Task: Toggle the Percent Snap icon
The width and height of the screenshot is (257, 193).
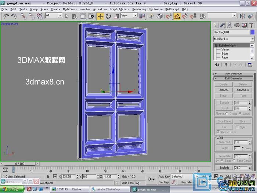Action: coord(185,16)
